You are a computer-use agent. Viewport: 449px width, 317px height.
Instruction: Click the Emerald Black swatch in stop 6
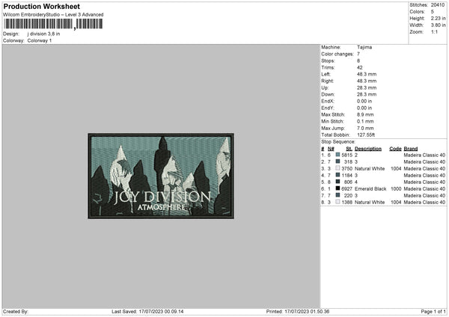click(x=337, y=188)
